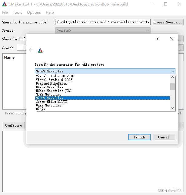186x195 pixels.
Task: Select Unix Makefiles generator
Action: coord(102,105)
